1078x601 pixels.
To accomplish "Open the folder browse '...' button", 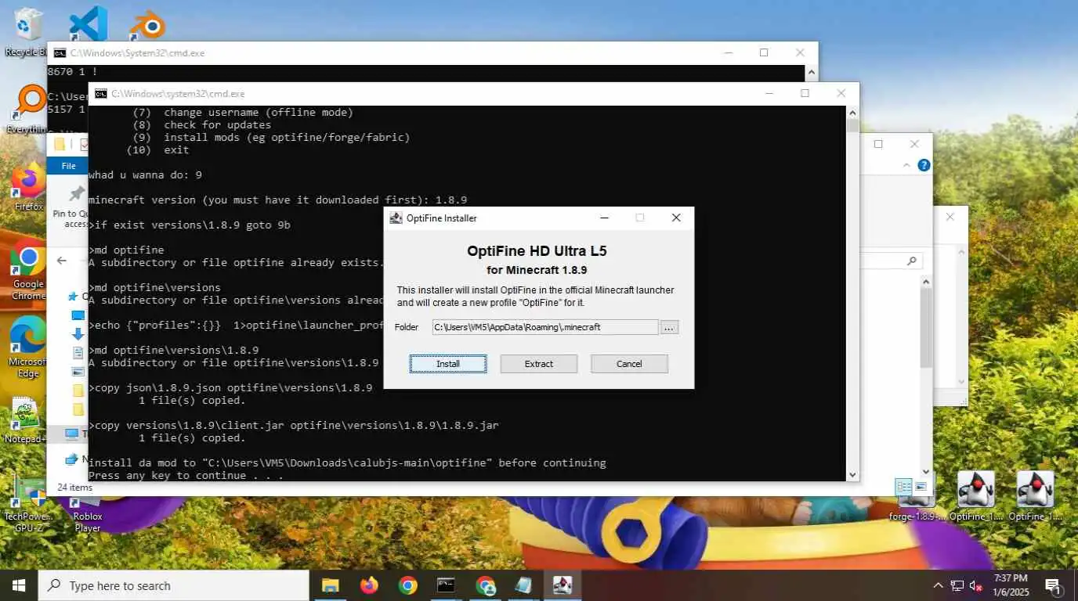I will [x=669, y=328].
